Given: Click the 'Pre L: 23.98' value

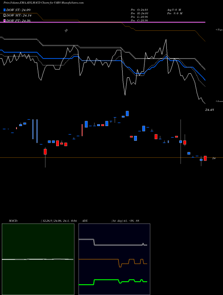Looking at the screenshot, I should click(139, 17).
